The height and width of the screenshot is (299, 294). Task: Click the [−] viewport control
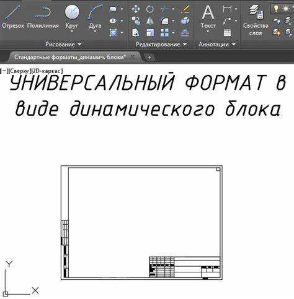click(x=5, y=71)
